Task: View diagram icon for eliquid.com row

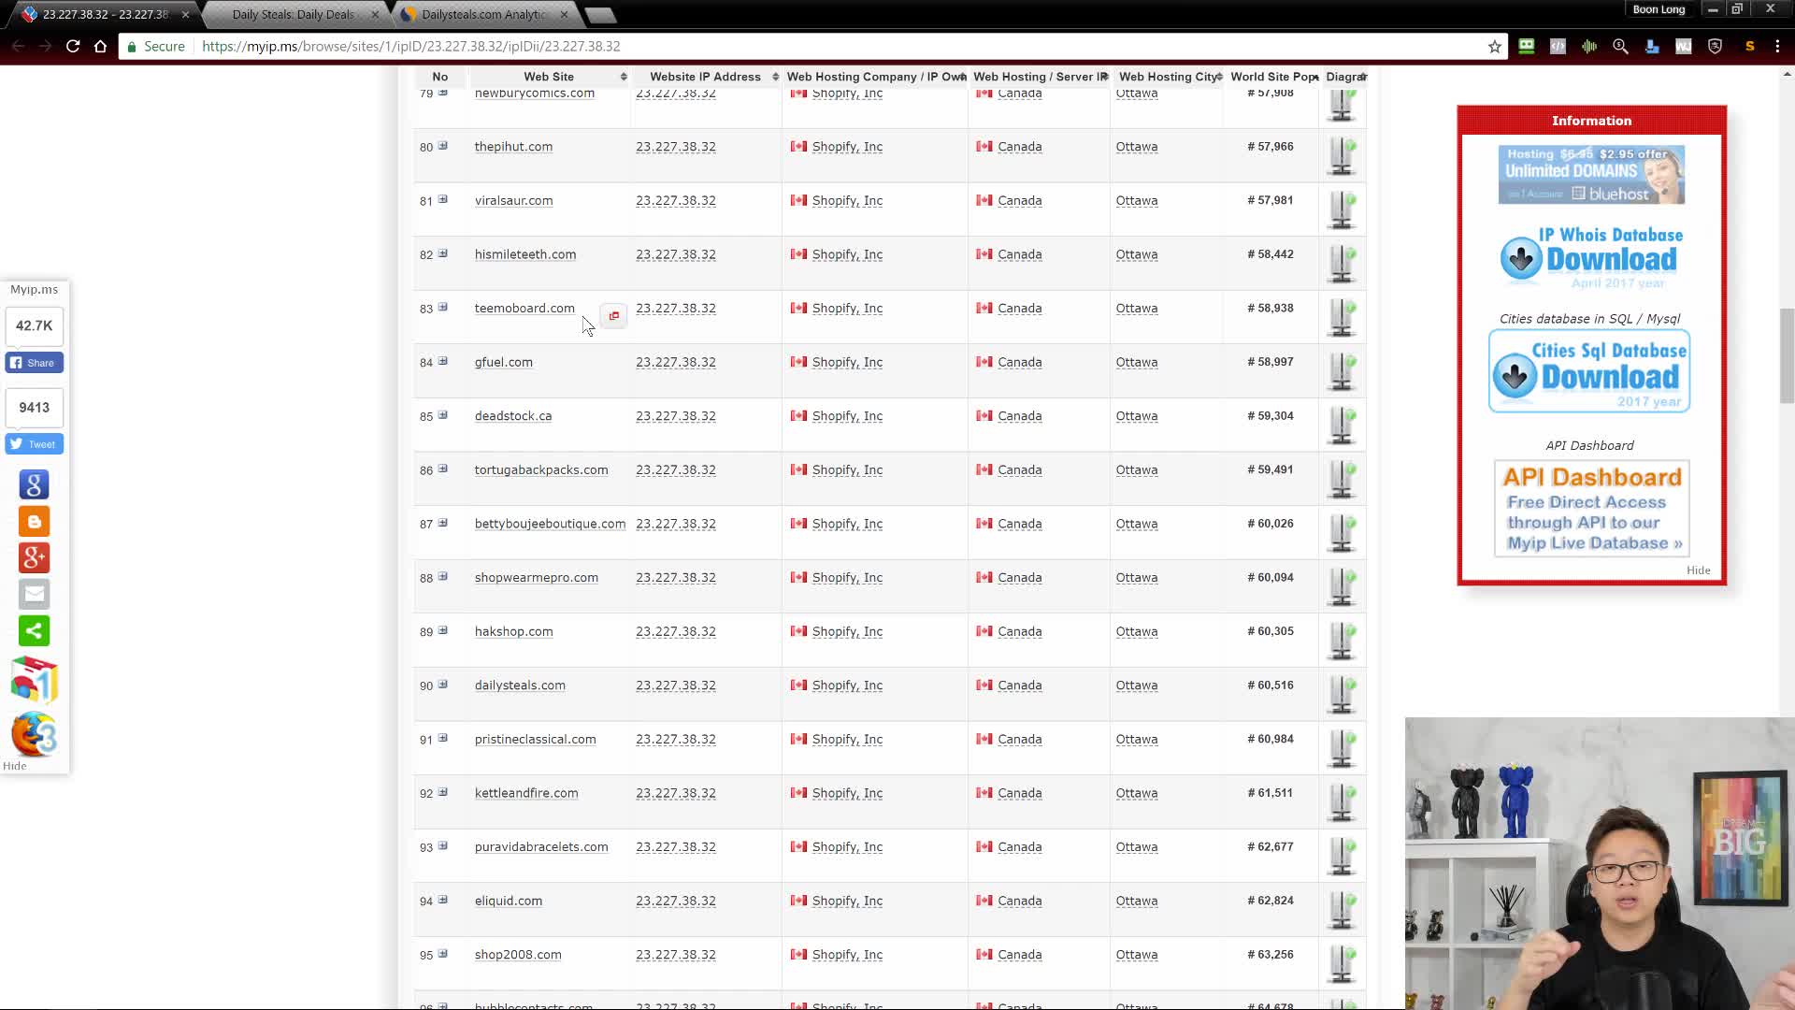Action: pos(1342,910)
